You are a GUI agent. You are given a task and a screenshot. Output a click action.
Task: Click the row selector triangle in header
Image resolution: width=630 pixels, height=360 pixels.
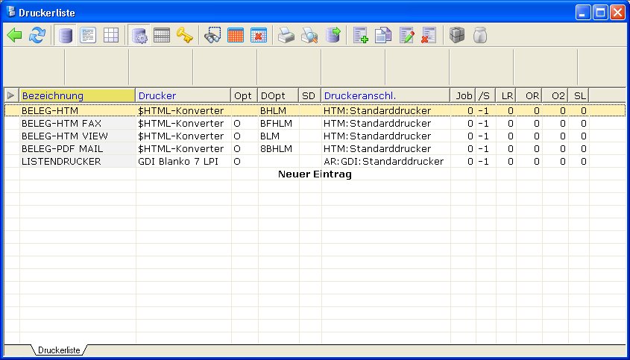(x=10, y=95)
